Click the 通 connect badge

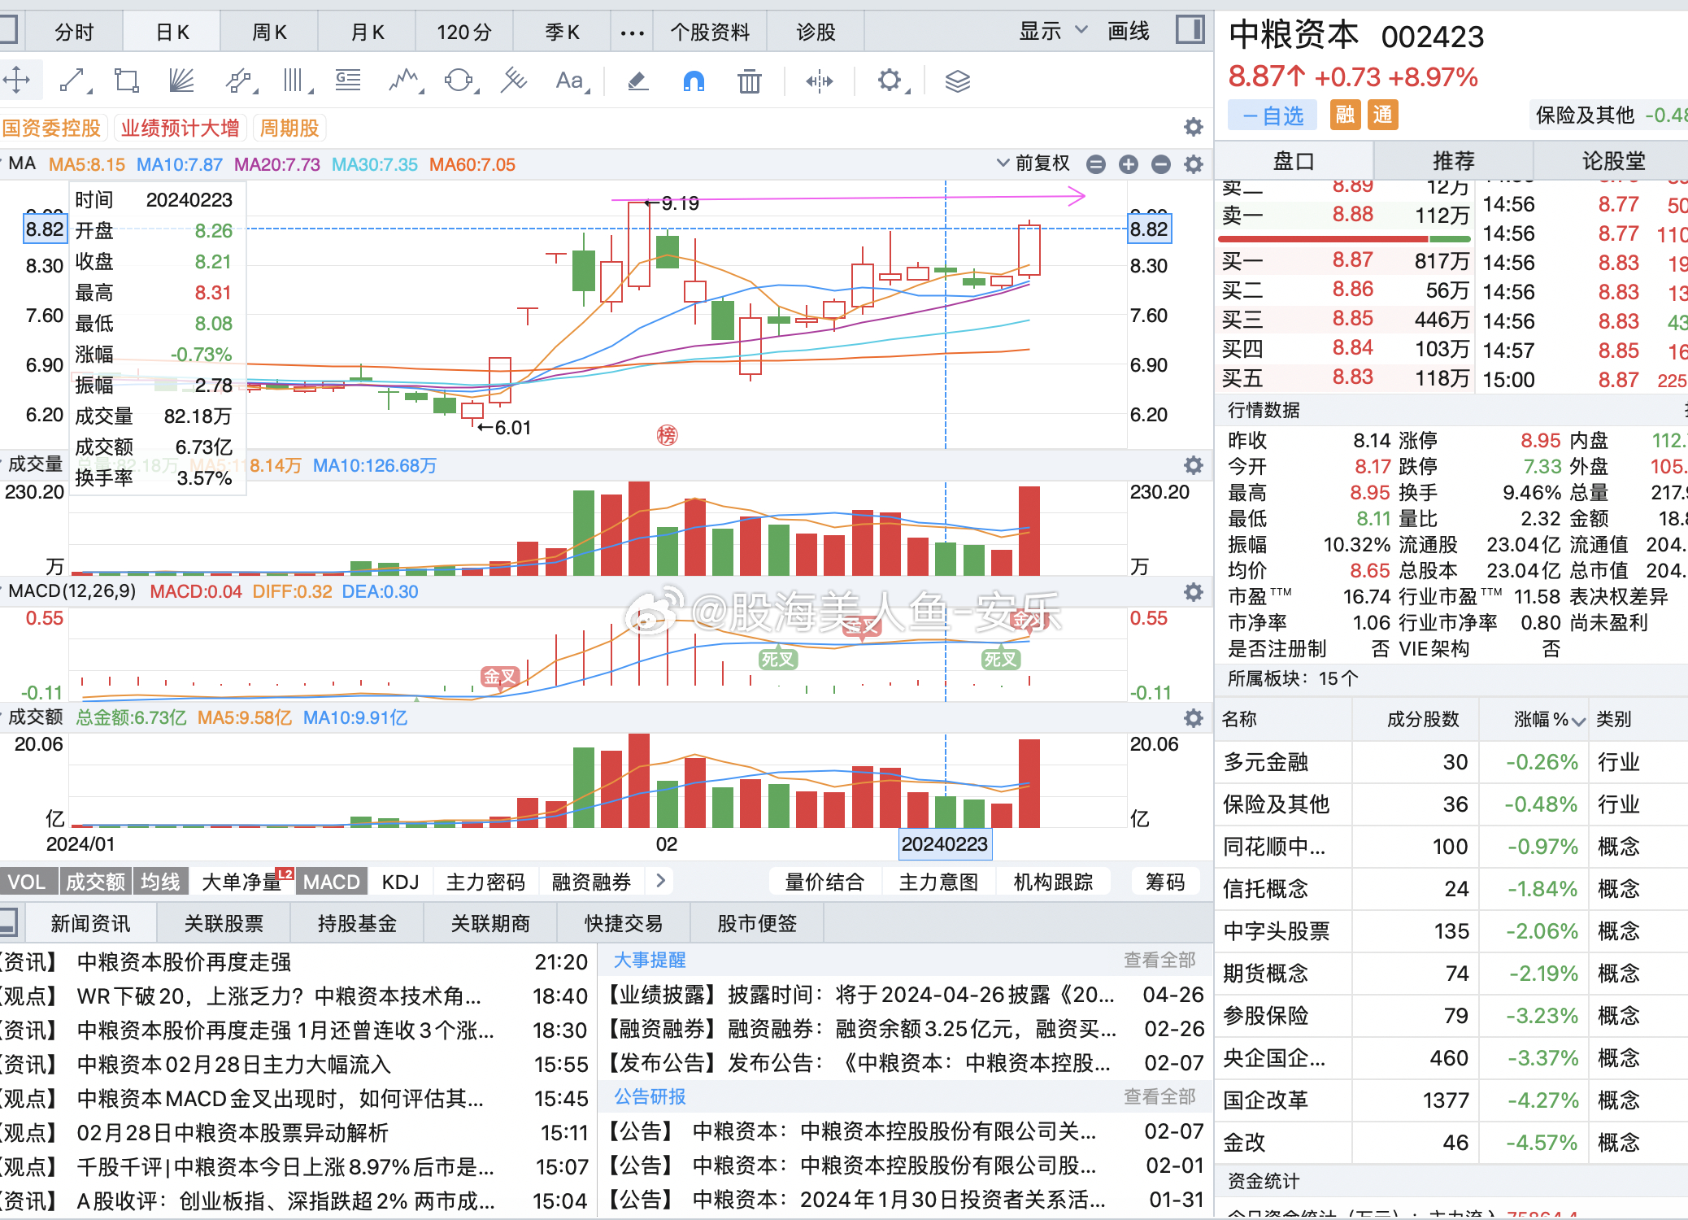point(1382,115)
